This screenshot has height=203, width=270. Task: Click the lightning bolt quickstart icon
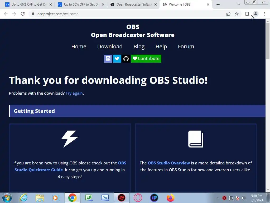coord(70,139)
